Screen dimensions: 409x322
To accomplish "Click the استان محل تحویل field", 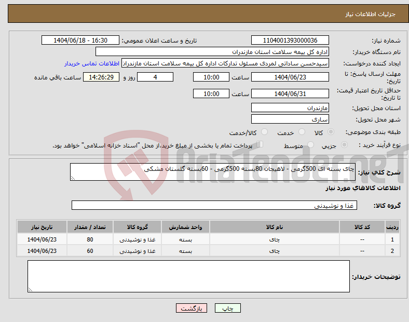I will 290,108.
